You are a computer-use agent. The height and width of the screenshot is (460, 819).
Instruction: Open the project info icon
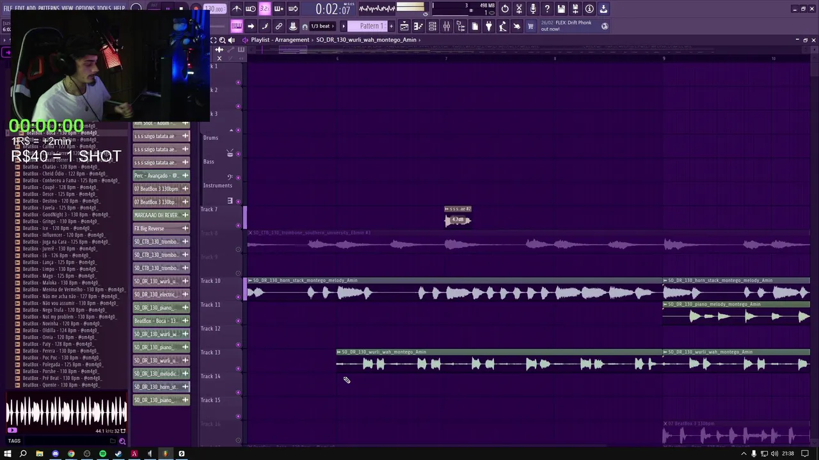pos(589,9)
